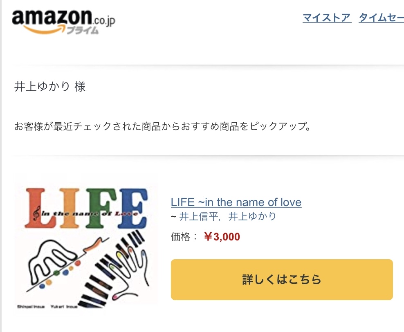Click the お客様が最近チェックされた商品 message text
The width and height of the screenshot is (404, 332).
click(x=162, y=126)
